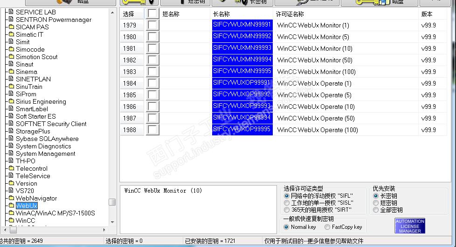Tick the checkbox for row 1981
The image size is (456, 247).
tap(152, 48)
